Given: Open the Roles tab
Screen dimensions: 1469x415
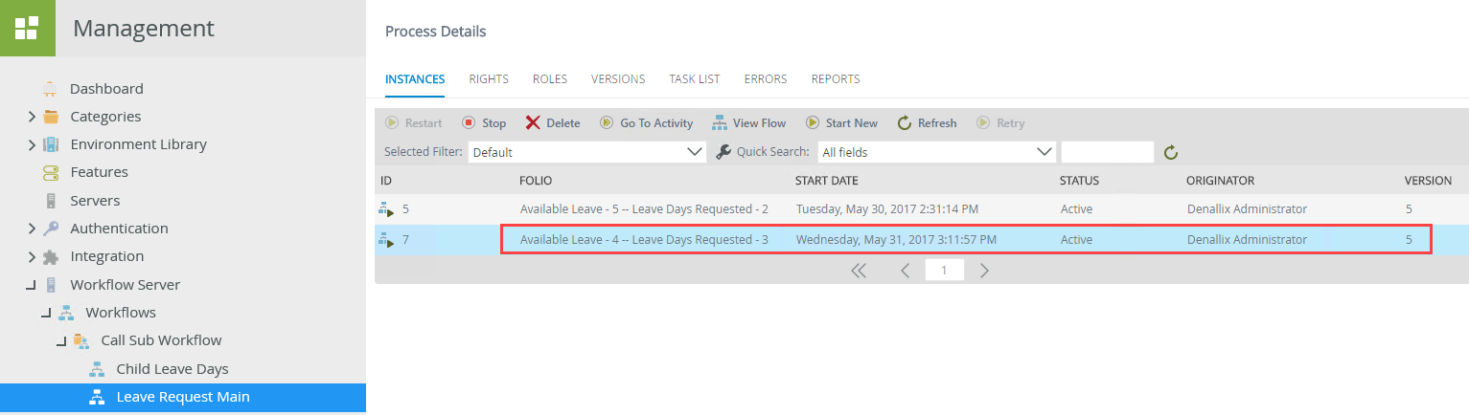Looking at the screenshot, I should pyautogui.click(x=550, y=79).
